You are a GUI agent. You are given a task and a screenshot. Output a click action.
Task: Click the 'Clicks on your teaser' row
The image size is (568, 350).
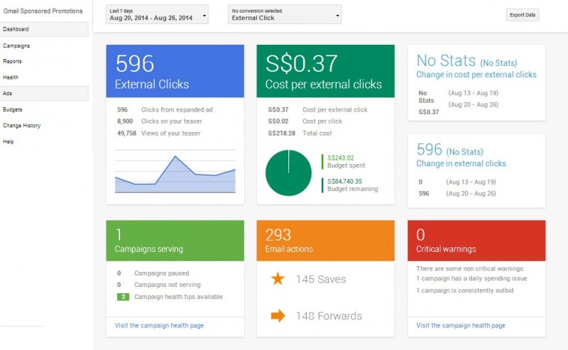pos(159,121)
